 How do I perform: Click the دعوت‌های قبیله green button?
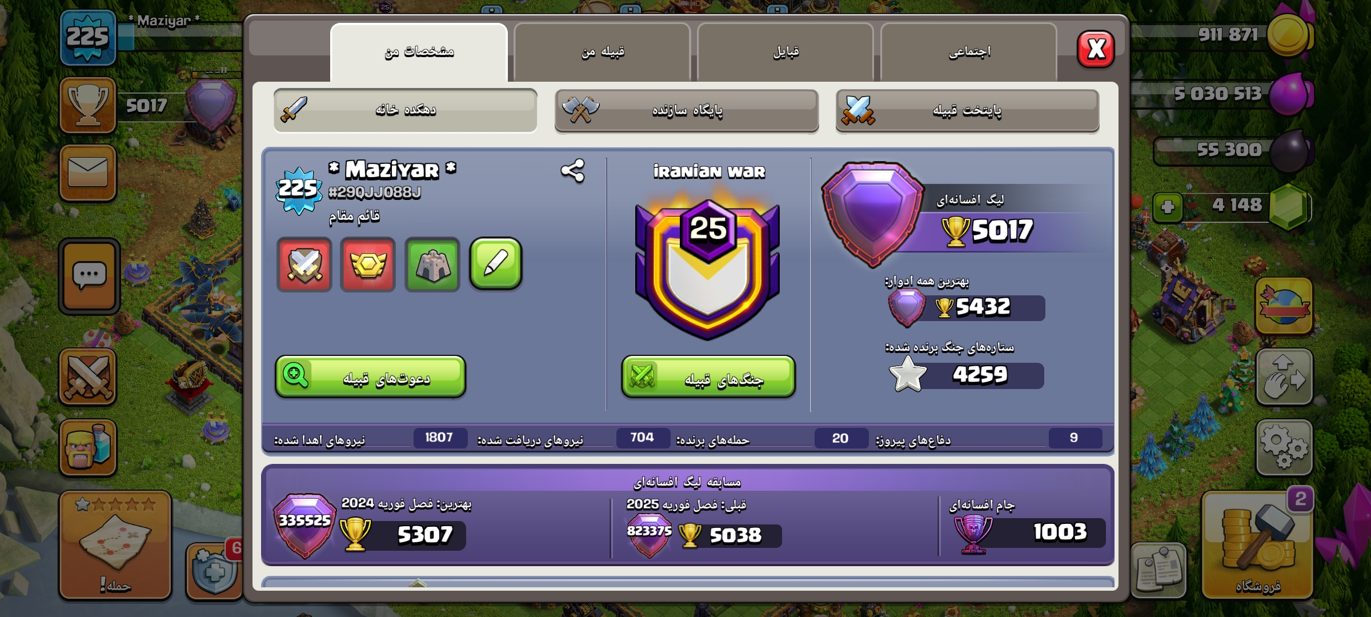(x=370, y=377)
